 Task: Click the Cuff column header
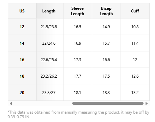click(x=135, y=11)
